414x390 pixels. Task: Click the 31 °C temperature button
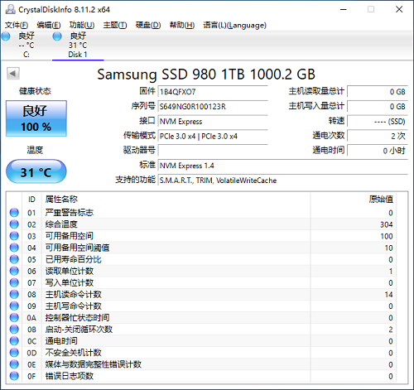pyautogui.click(x=36, y=171)
